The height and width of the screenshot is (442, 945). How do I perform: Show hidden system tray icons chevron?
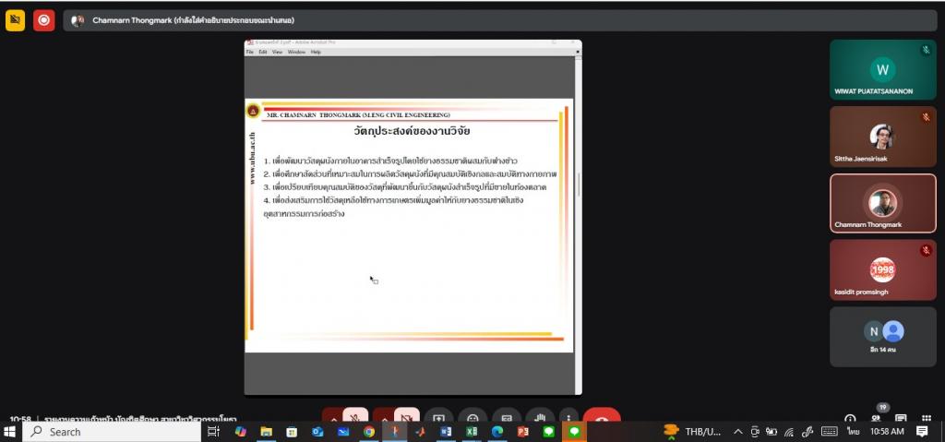737,431
